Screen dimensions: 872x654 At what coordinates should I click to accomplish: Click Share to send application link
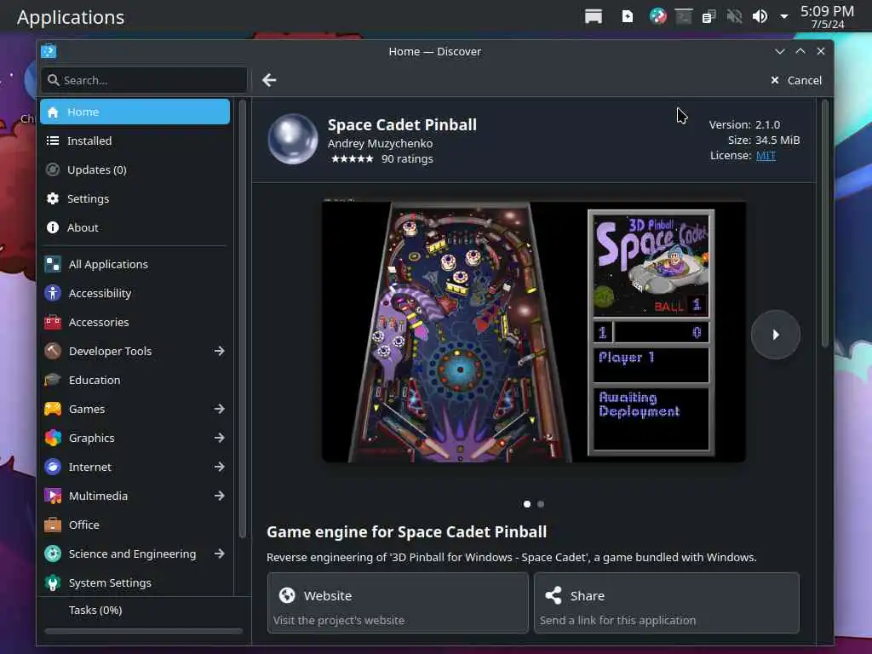[x=666, y=603]
